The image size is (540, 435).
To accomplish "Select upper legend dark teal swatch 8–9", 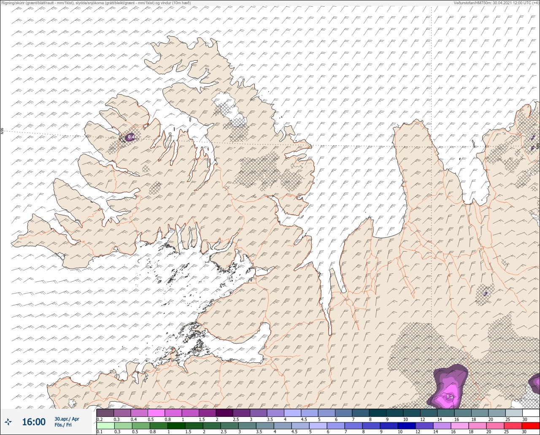I will click(x=378, y=413).
